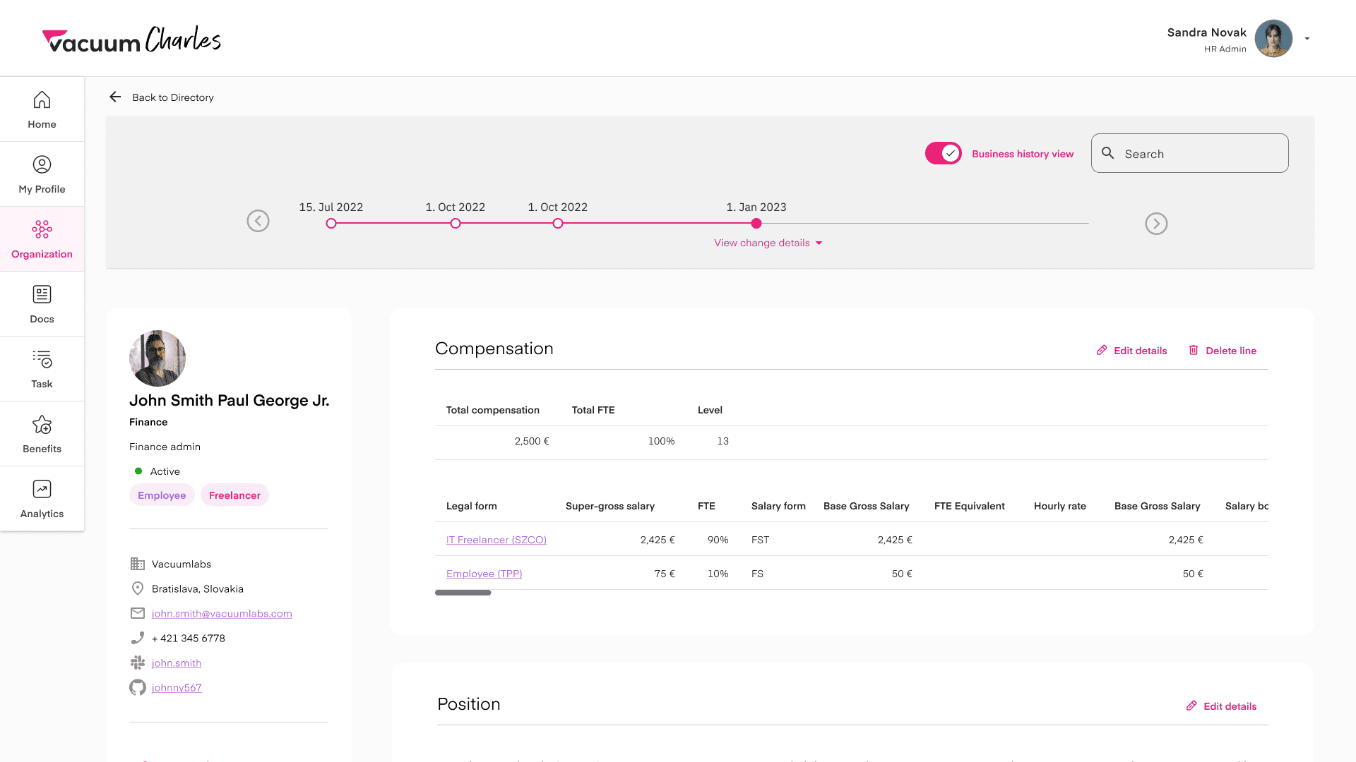
Task: Expand View change details
Action: [768, 243]
